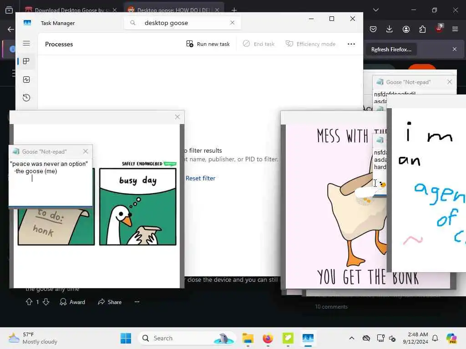Switch to Desktop goose: HOW DO I DEL tab
Image resolution: width=466 pixels, height=349 pixels.
[173, 10]
